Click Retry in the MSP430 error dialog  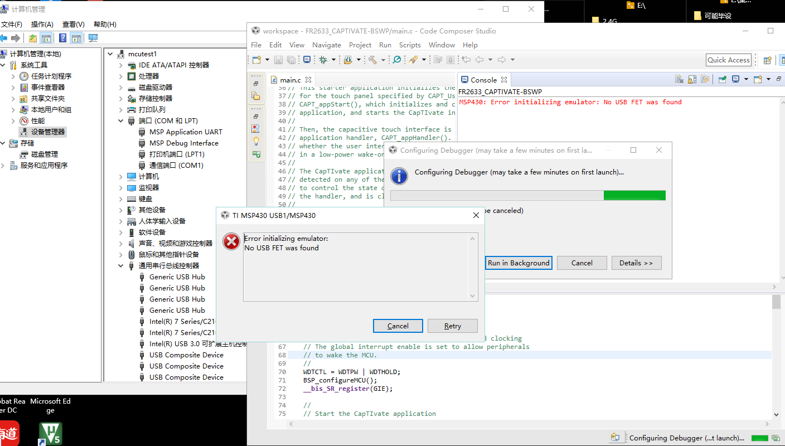point(453,326)
